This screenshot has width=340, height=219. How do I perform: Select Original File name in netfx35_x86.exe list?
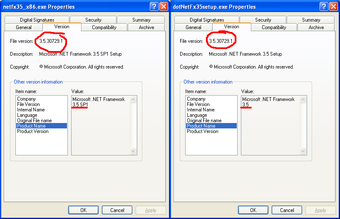coord(42,121)
